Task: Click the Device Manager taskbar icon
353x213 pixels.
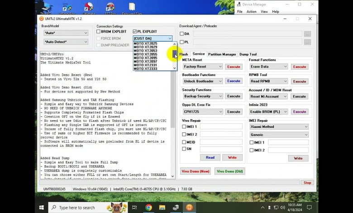Action: (176, 208)
